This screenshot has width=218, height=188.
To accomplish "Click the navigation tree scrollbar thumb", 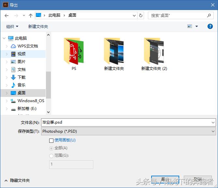I will [48, 85].
